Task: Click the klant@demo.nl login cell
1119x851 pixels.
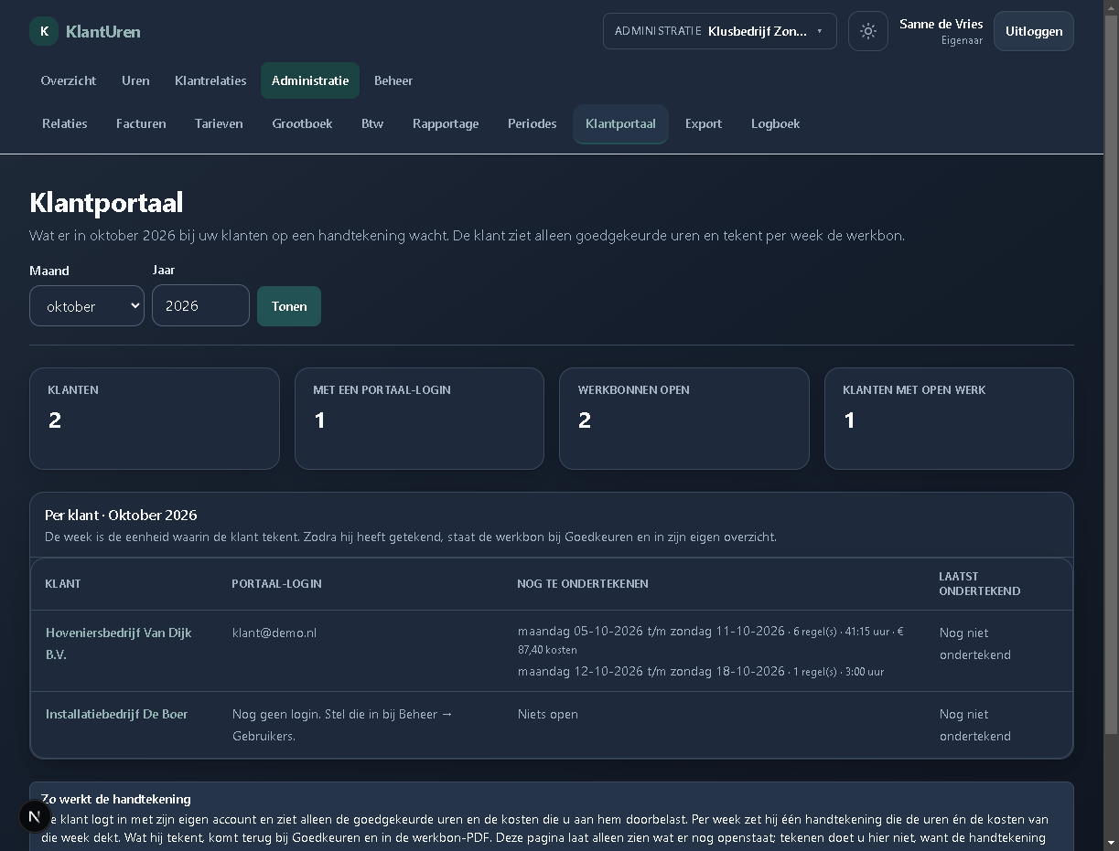Action: click(x=274, y=633)
